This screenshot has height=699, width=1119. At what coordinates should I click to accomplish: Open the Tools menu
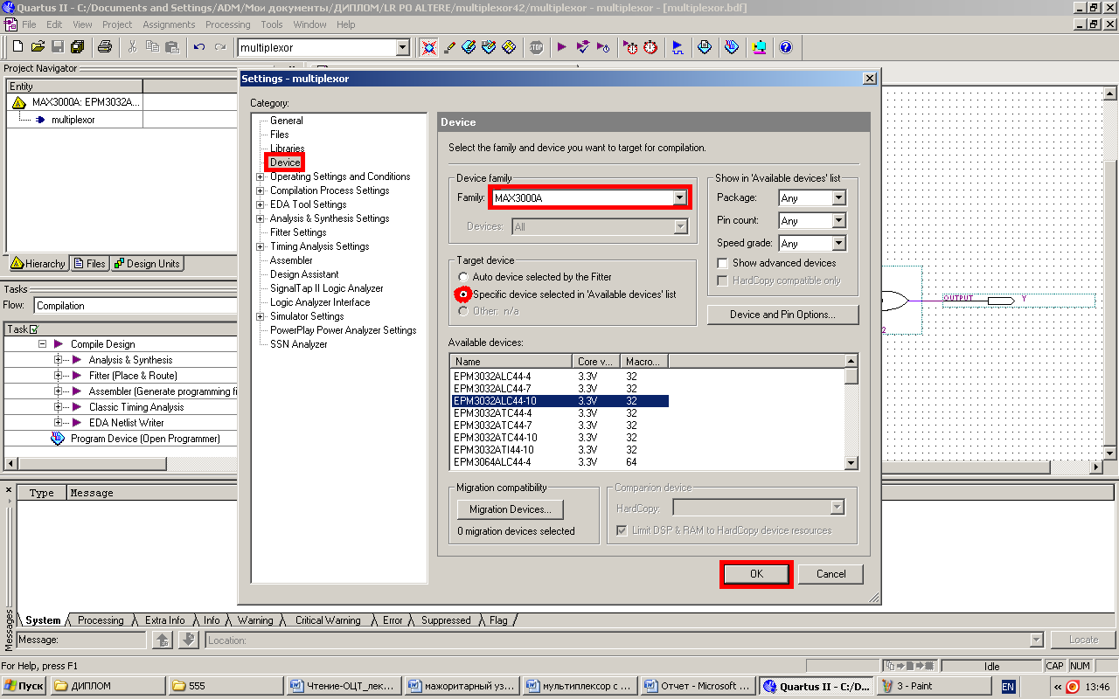[x=272, y=24]
